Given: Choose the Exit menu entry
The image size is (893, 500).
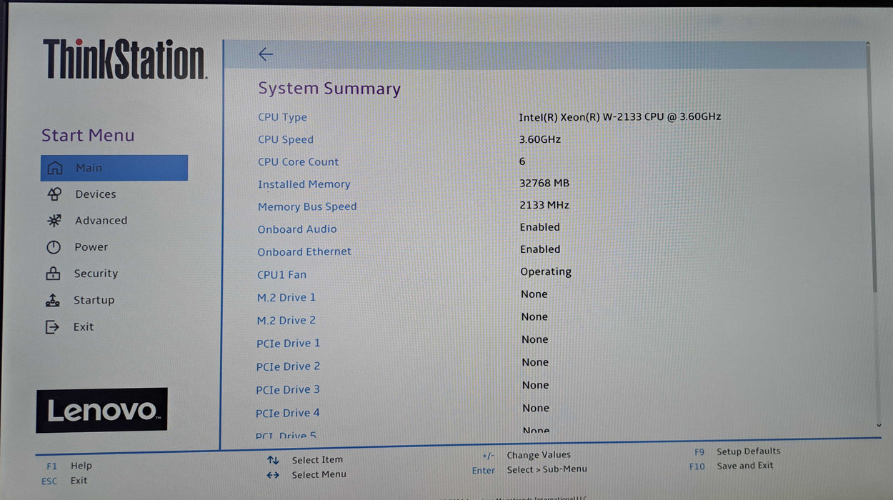Looking at the screenshot, I should coord(84,327).
